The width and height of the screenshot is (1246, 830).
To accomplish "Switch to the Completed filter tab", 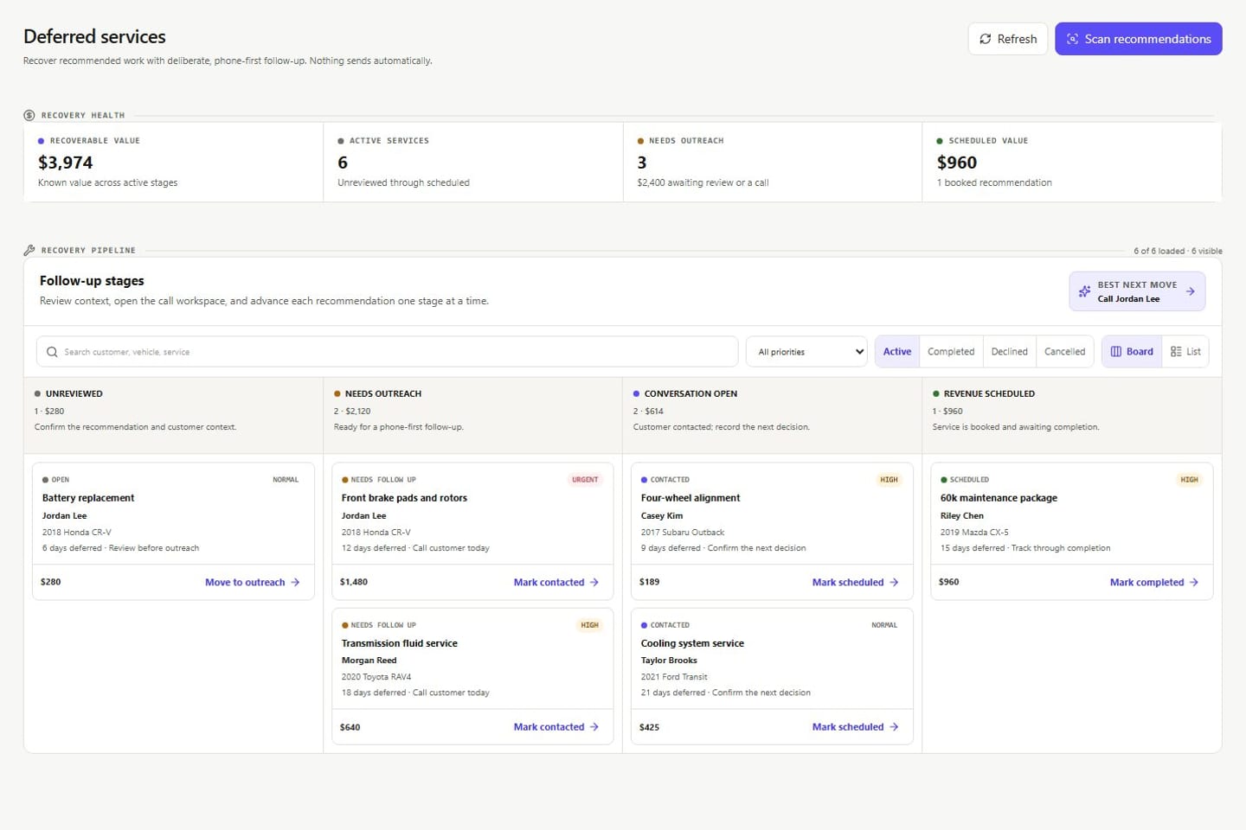I will [x=950, y=352].
